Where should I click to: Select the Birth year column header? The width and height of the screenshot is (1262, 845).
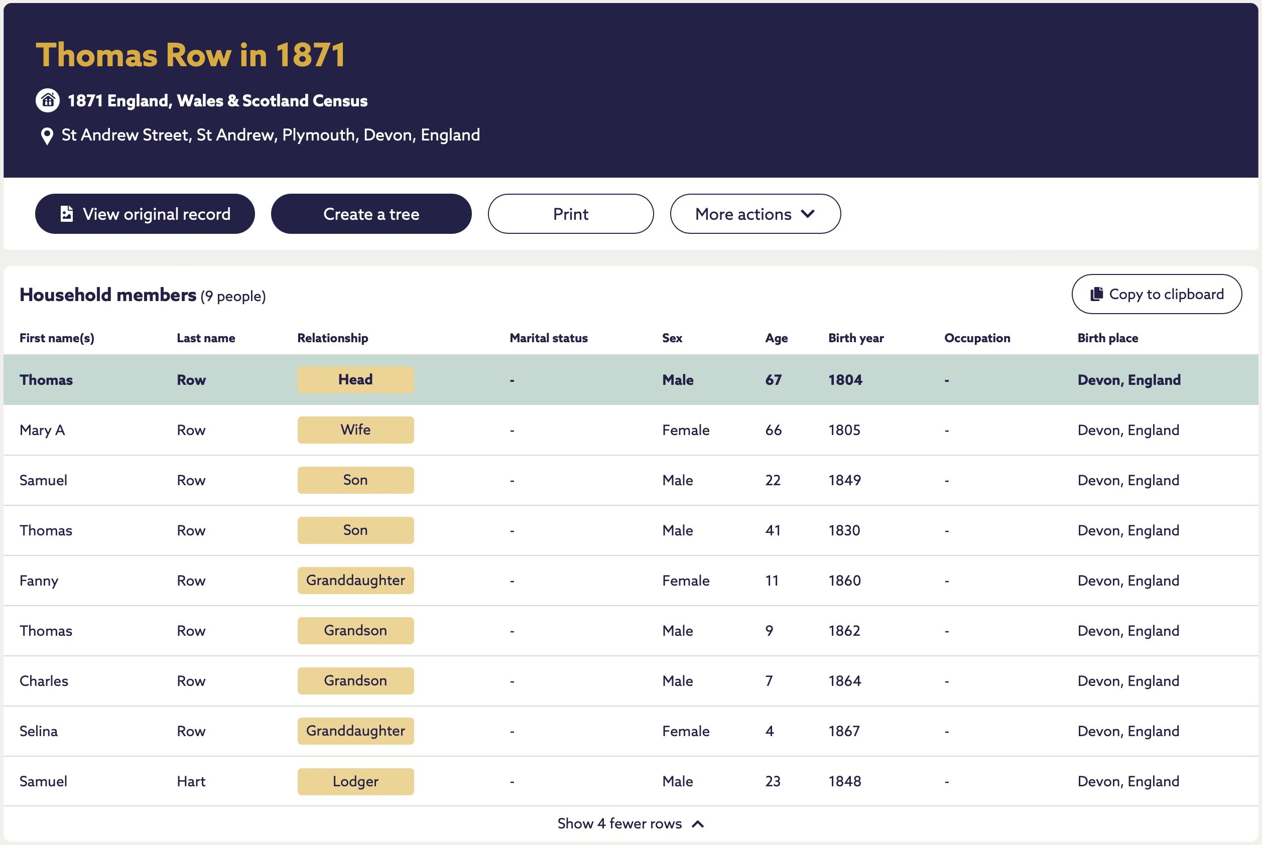point(856,338)
